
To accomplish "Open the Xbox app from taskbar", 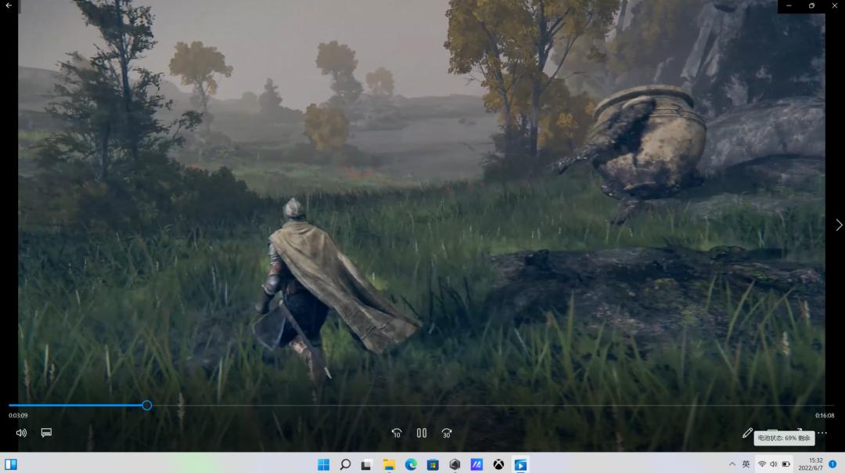I will (x=498, y=464).
